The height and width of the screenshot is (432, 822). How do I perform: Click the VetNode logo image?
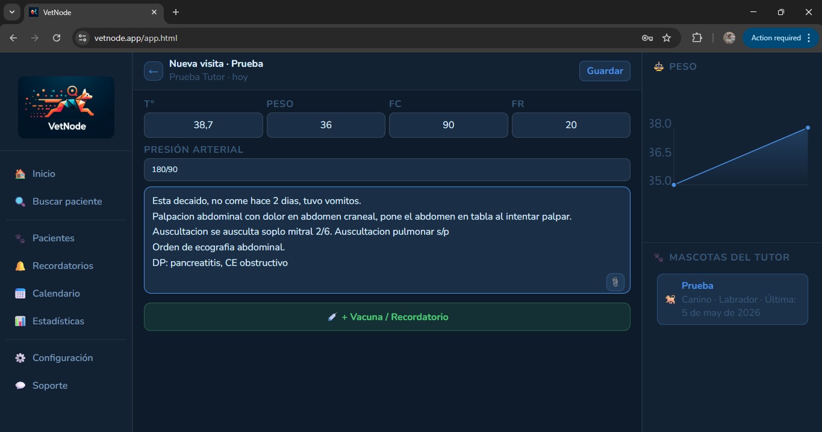66,107
